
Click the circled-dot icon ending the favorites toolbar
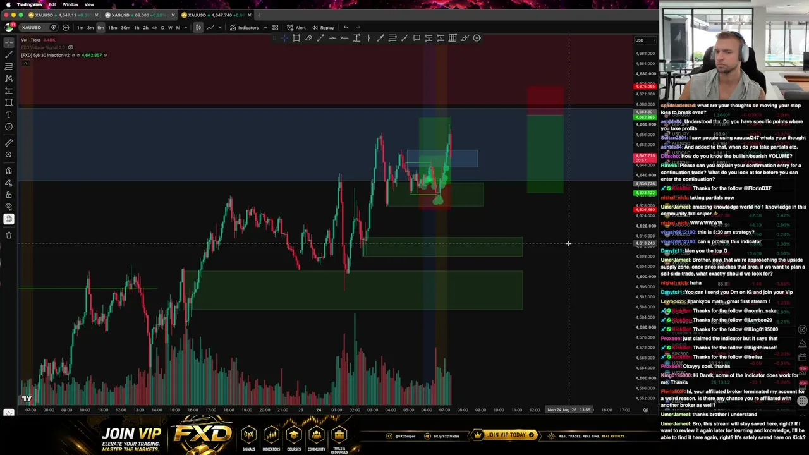pos(477,38)
